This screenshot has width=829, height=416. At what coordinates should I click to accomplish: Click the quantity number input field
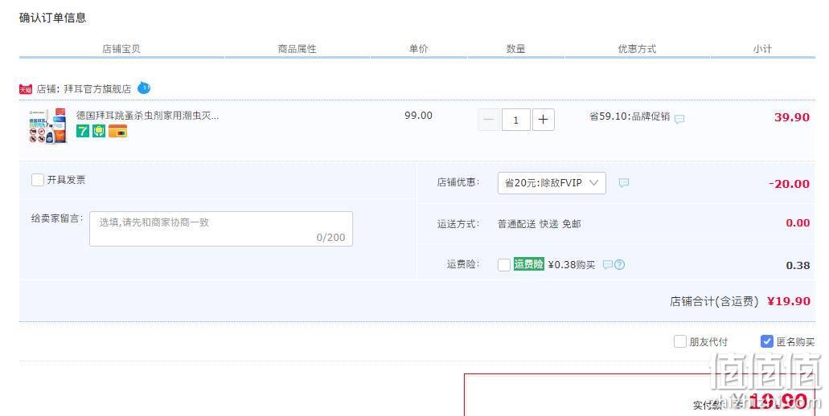click(x=516, y=120)
